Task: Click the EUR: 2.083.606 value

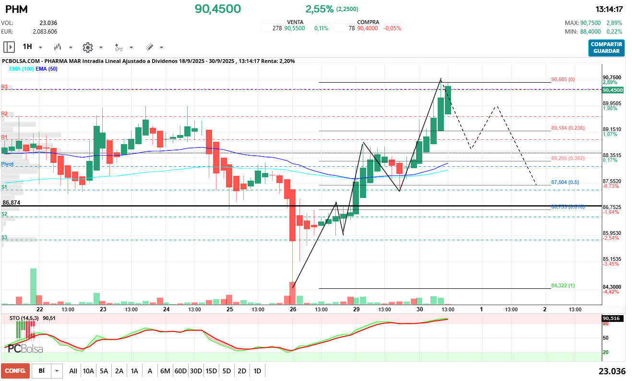Action: click(45, 31)
